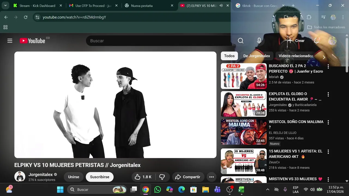
Task: Open Chrome profile avatar
Action: coord(333,17)
